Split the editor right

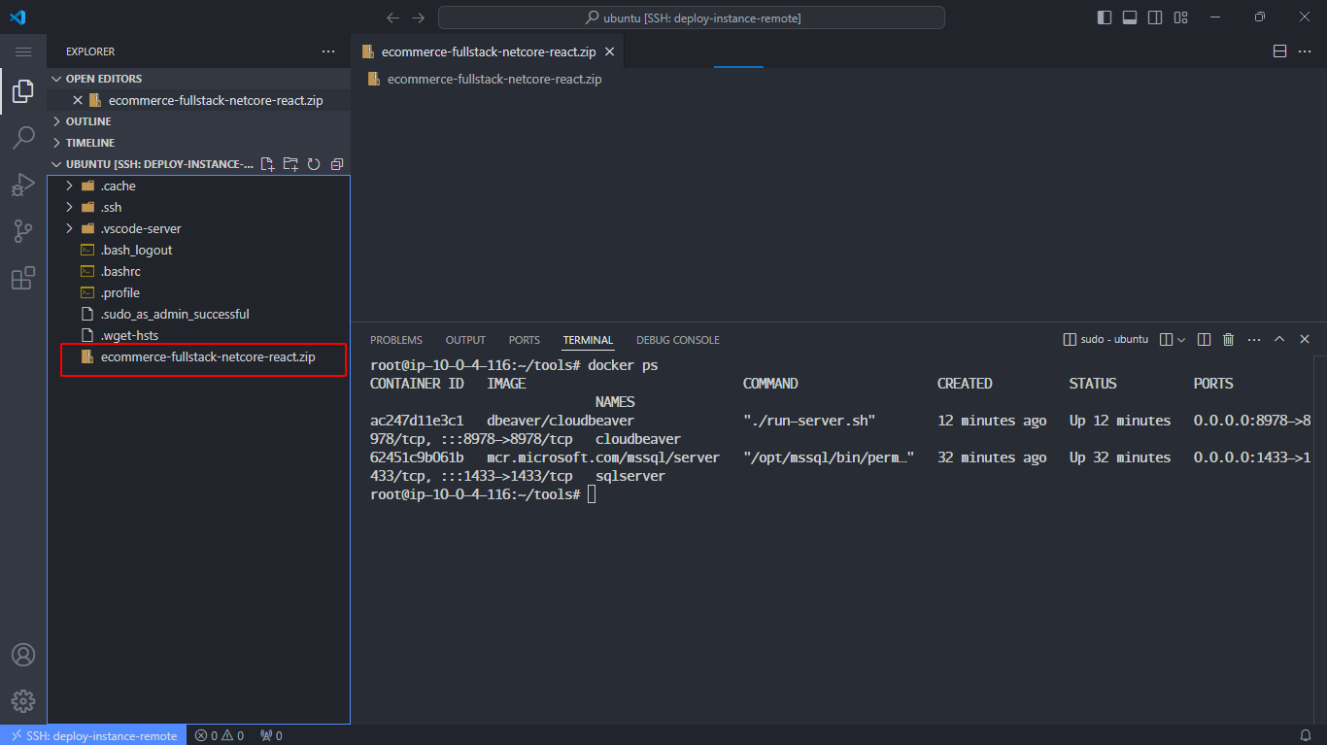tap(1279, 51)
